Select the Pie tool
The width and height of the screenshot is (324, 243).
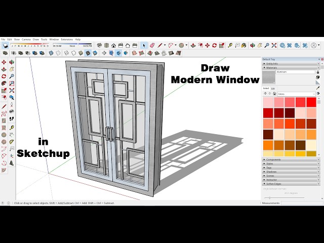pyautogui.click(x=4, y=170)
